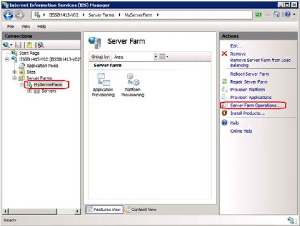Click the Connections pane horizontal scrollbar

[42, 211]
